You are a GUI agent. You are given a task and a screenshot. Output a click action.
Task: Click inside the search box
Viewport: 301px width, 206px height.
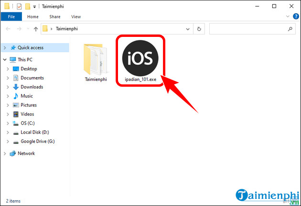pos(252,29)
